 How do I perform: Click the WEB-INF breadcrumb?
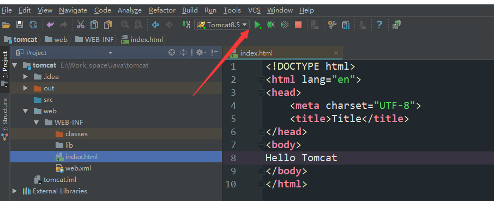94,40
